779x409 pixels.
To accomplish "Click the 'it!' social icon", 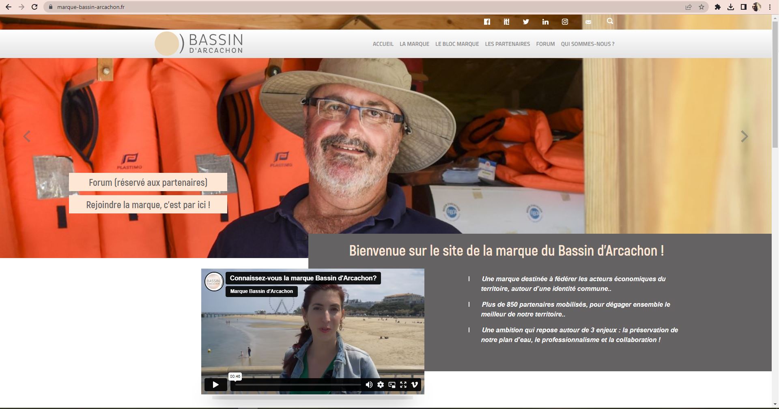I will click(506, 22).
